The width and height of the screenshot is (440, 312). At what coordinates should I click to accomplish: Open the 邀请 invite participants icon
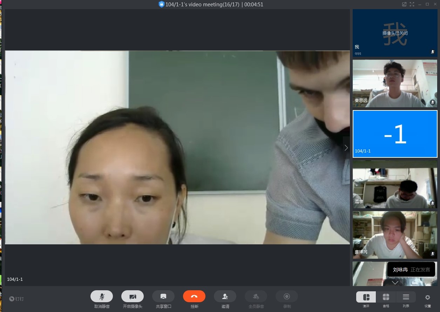(225, 297)
